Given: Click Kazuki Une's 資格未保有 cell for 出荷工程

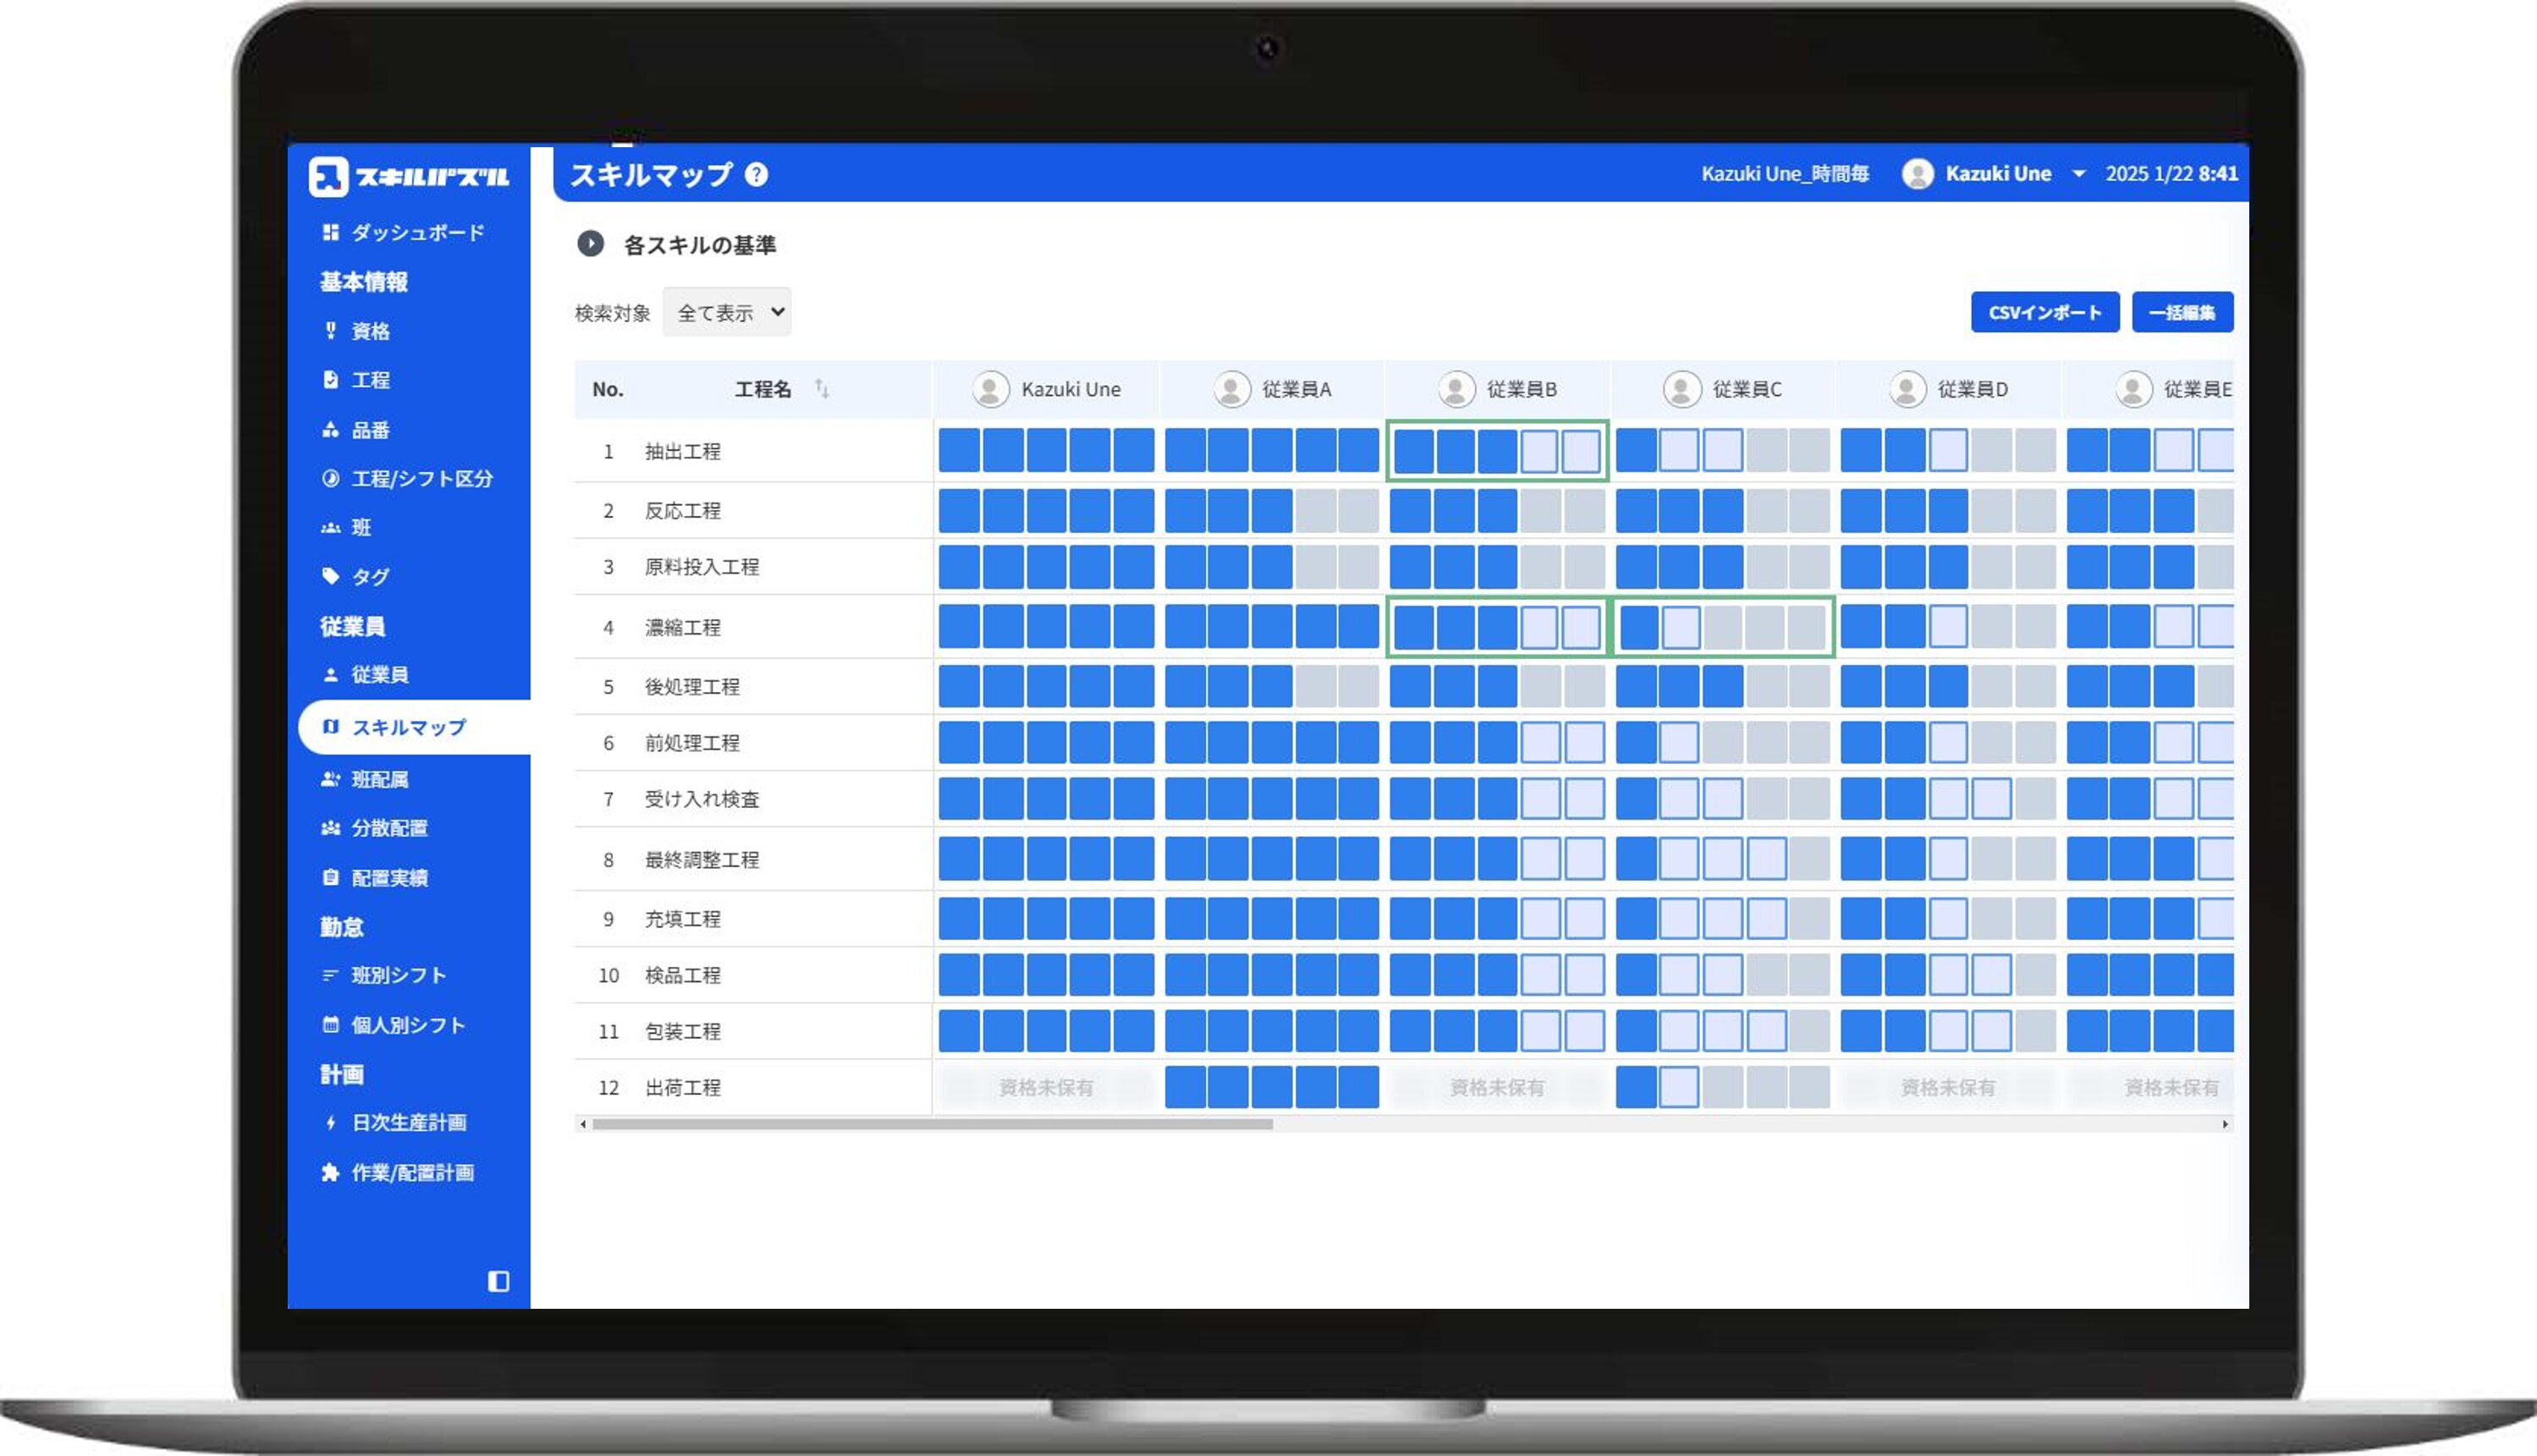Looking at the screenshot, I should 1045,1087.
